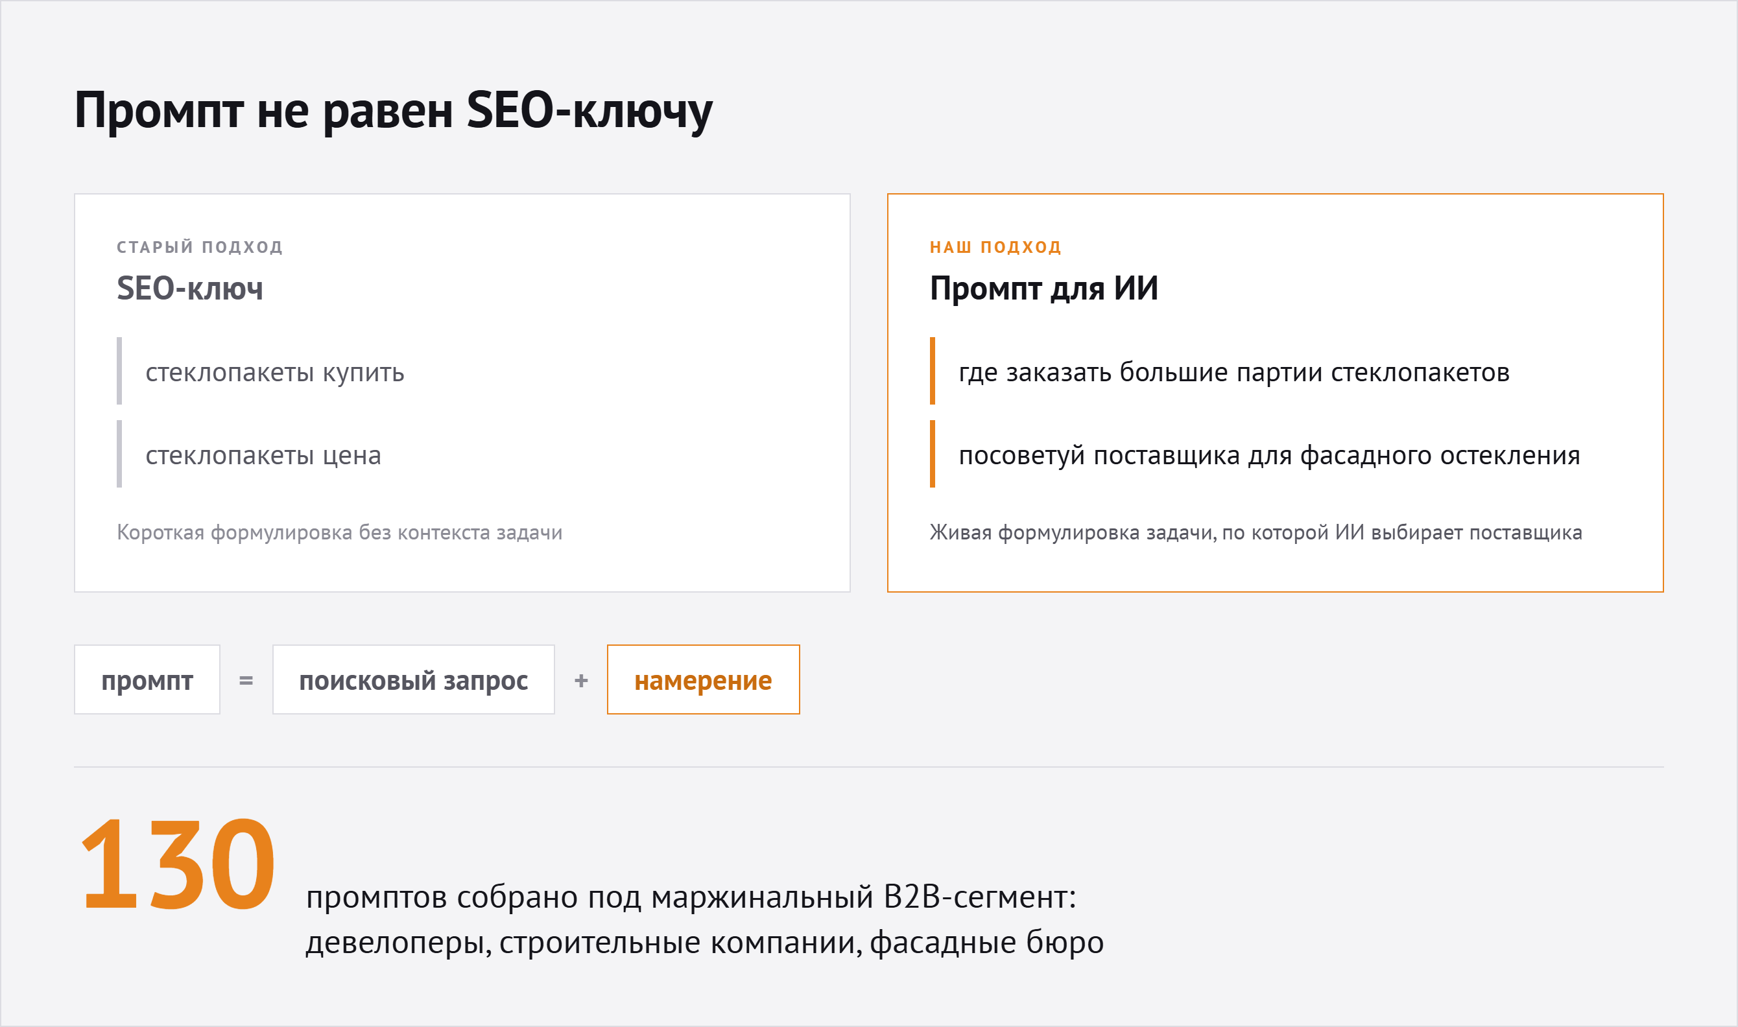Click the equals sign between formula boxes
1738x1027 pixels.
pos(246,681)
